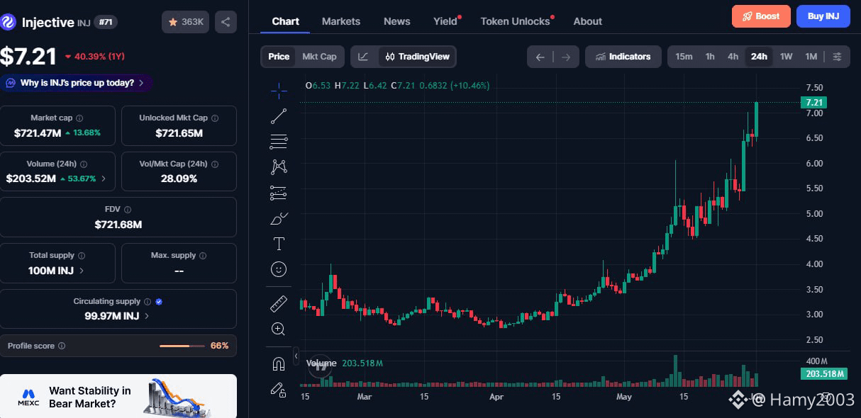Click the 203.518M volume axis label
Image resolution: width=861 pixels, height=418 pixels.
click(x=824, y=373)
